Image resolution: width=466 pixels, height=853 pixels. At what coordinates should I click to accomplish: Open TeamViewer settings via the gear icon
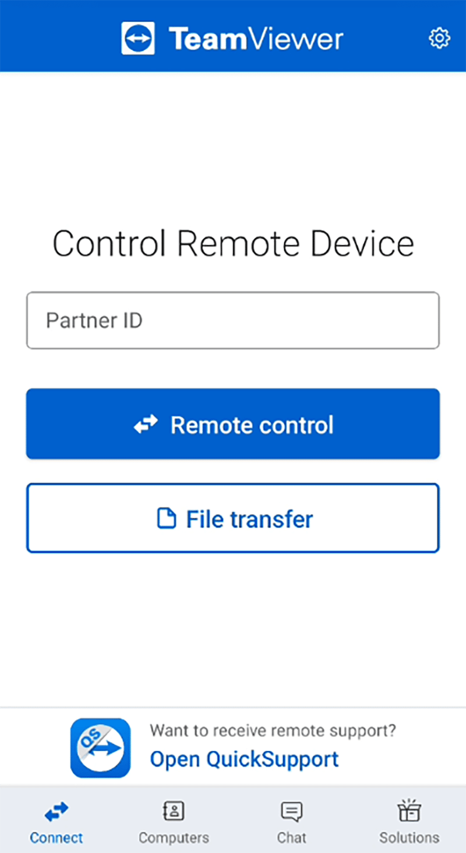[439, 37]
